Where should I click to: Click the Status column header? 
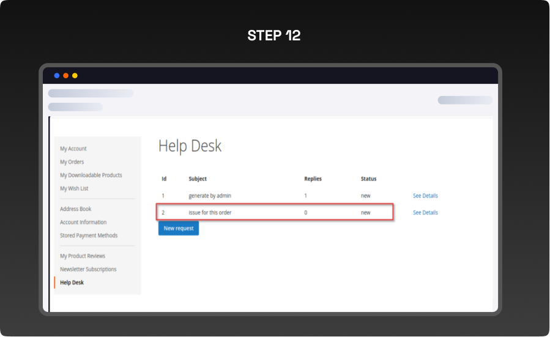click(x=369, y=179)
